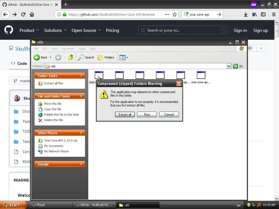Expand the Open Source menu on GitHub

pyautogui.click(x=86, y=30)
